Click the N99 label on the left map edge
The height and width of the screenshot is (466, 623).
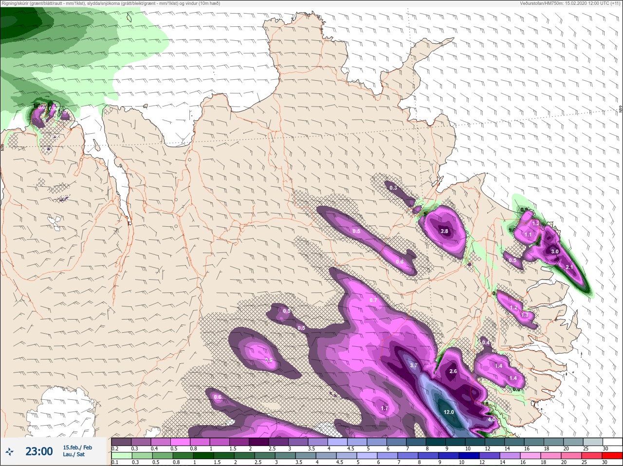(2, 147)
